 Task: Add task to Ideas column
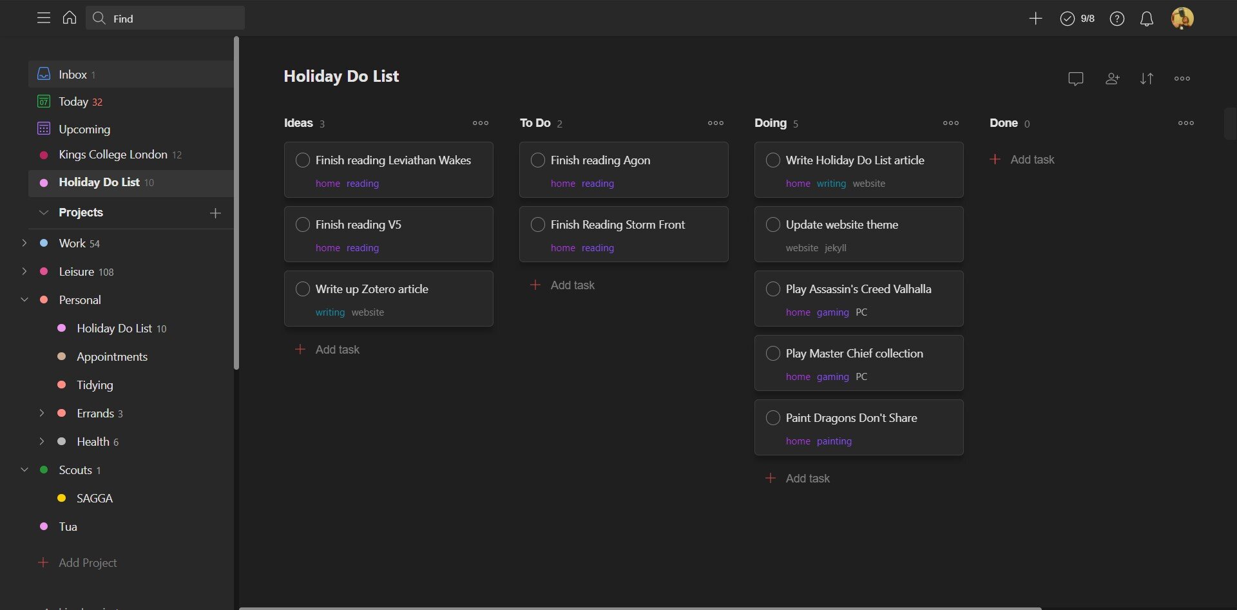[327, 350]
